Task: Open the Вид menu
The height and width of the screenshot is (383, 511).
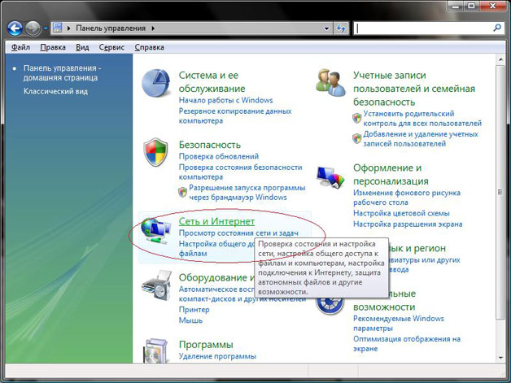Action: [x=82, y=47]
